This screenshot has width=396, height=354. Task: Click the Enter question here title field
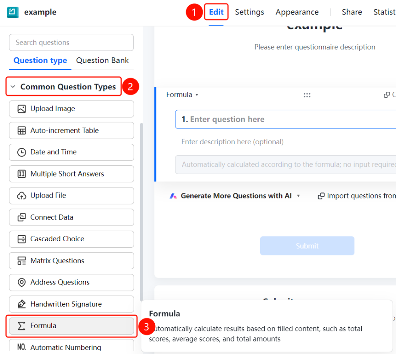(286, 119)
